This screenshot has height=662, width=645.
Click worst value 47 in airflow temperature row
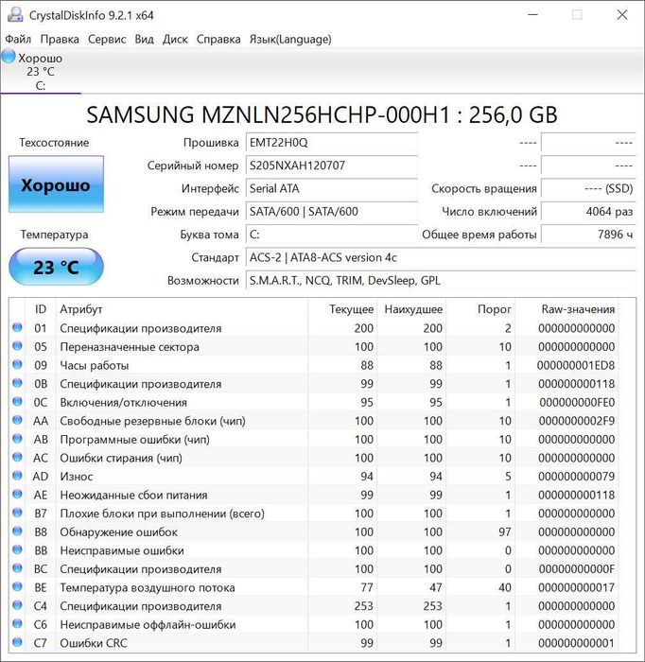coord(436,587)
